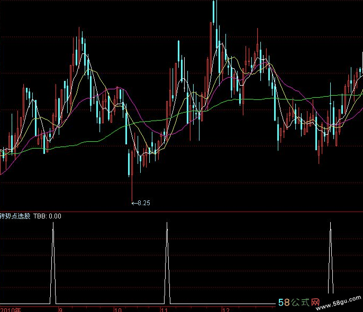Jump to month 9 on the time axis
Viewport: 363px width, 312px height.
[60, 309]
